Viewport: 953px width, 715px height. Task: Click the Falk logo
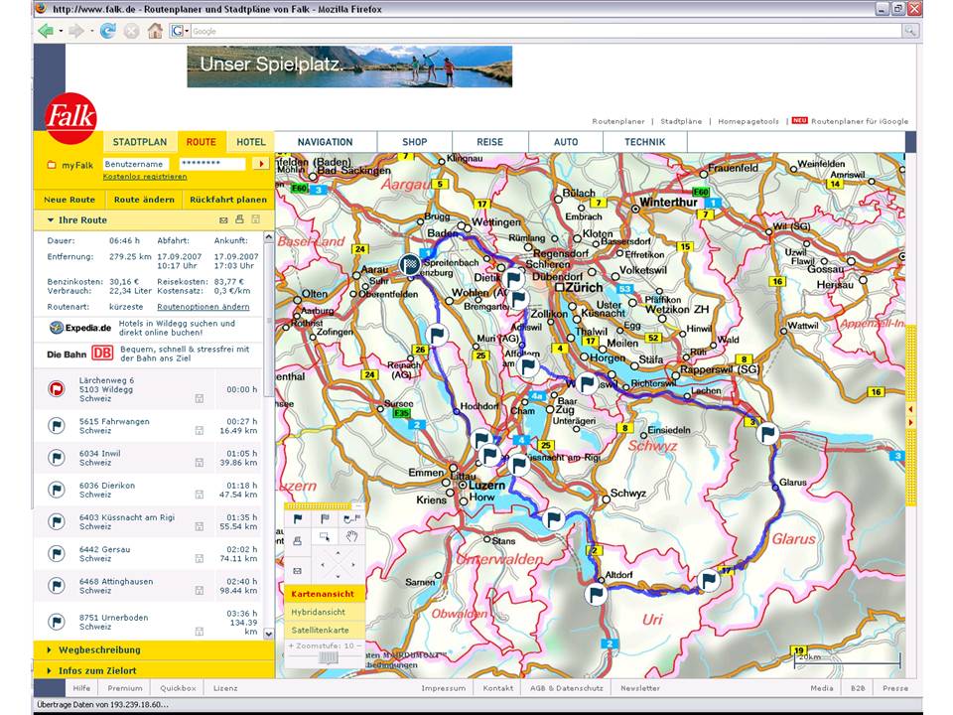[x=70, y=120]
